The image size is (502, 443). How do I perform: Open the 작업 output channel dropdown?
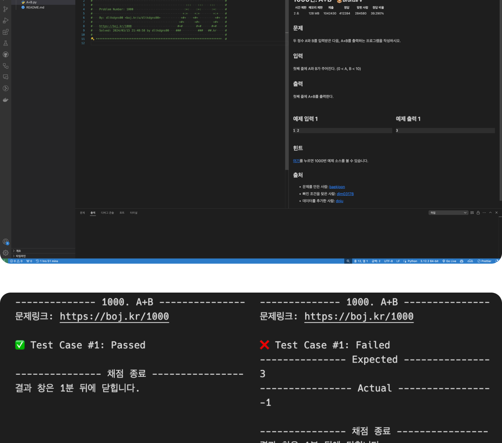point(448,213)
